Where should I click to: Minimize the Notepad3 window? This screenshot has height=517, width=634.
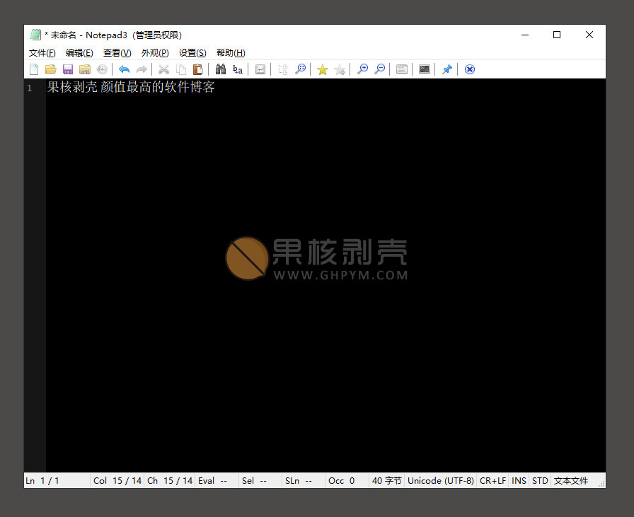point(525,35)
